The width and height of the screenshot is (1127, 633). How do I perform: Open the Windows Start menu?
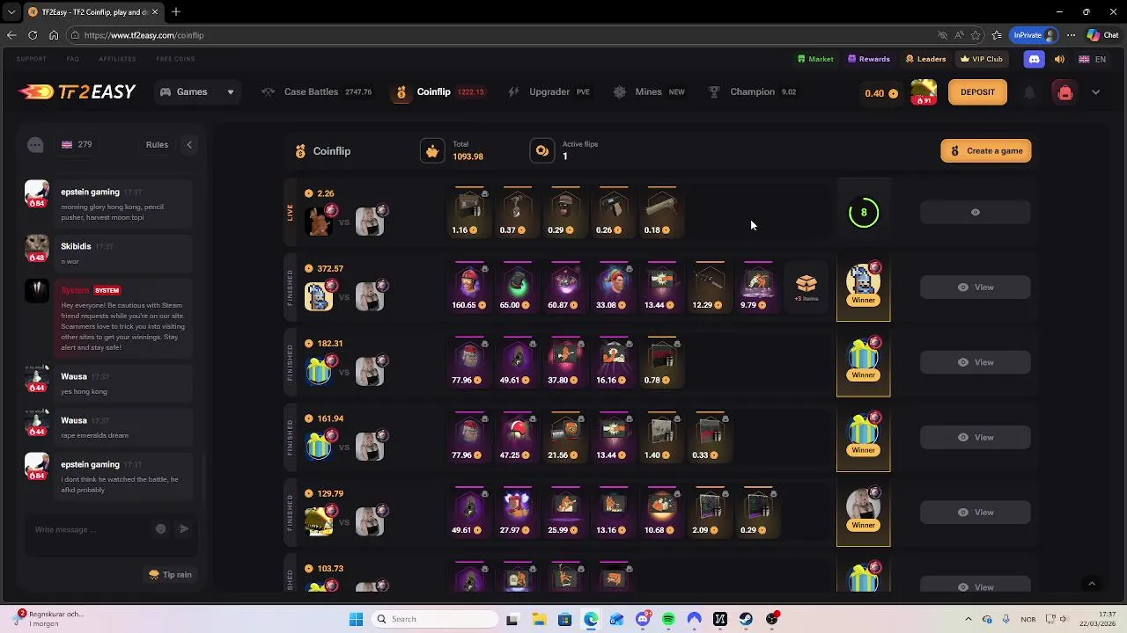[356, 620]
